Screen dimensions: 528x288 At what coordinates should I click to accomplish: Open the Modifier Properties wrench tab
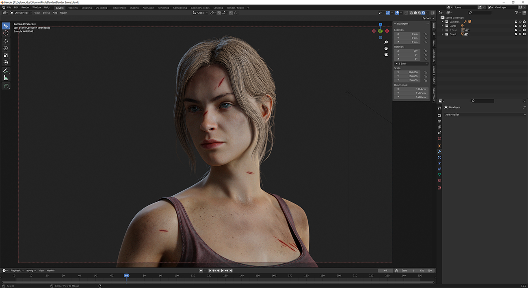[439, 151]
